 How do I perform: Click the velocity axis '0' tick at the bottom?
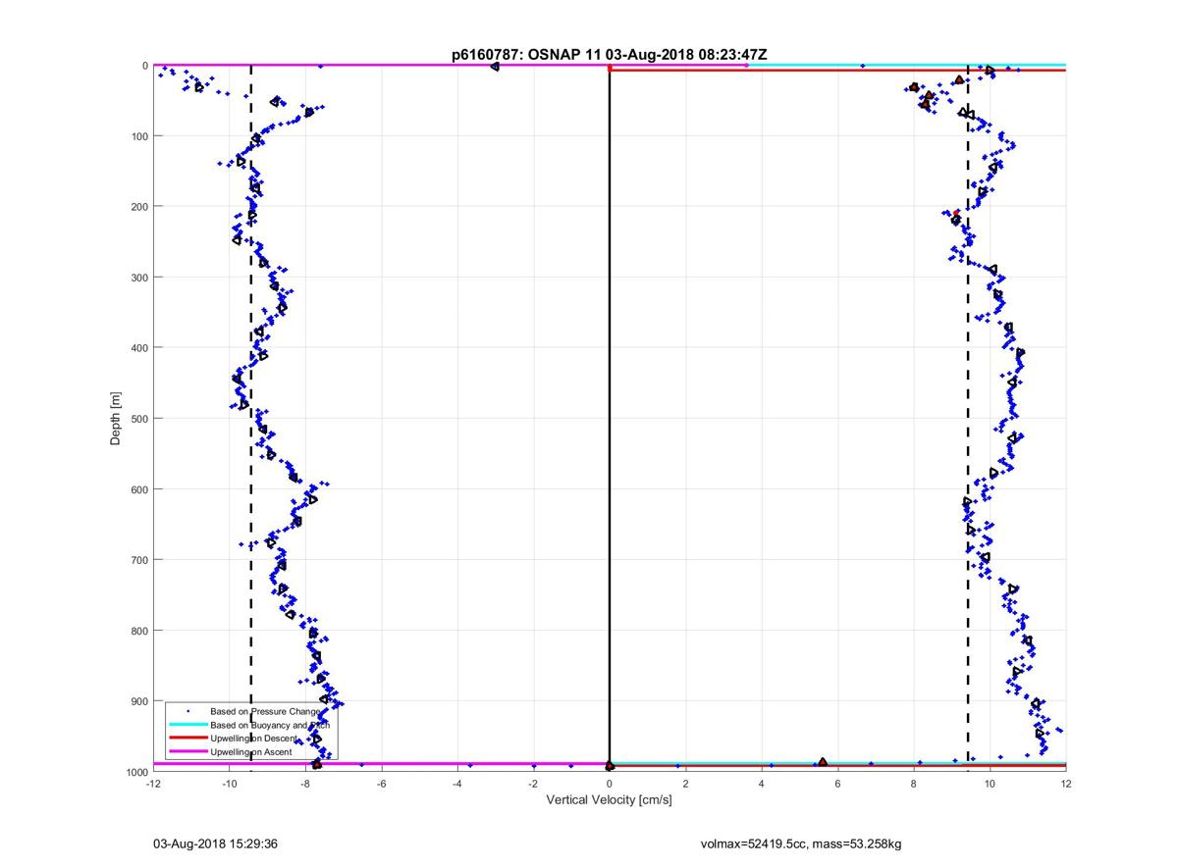point(610,785)
